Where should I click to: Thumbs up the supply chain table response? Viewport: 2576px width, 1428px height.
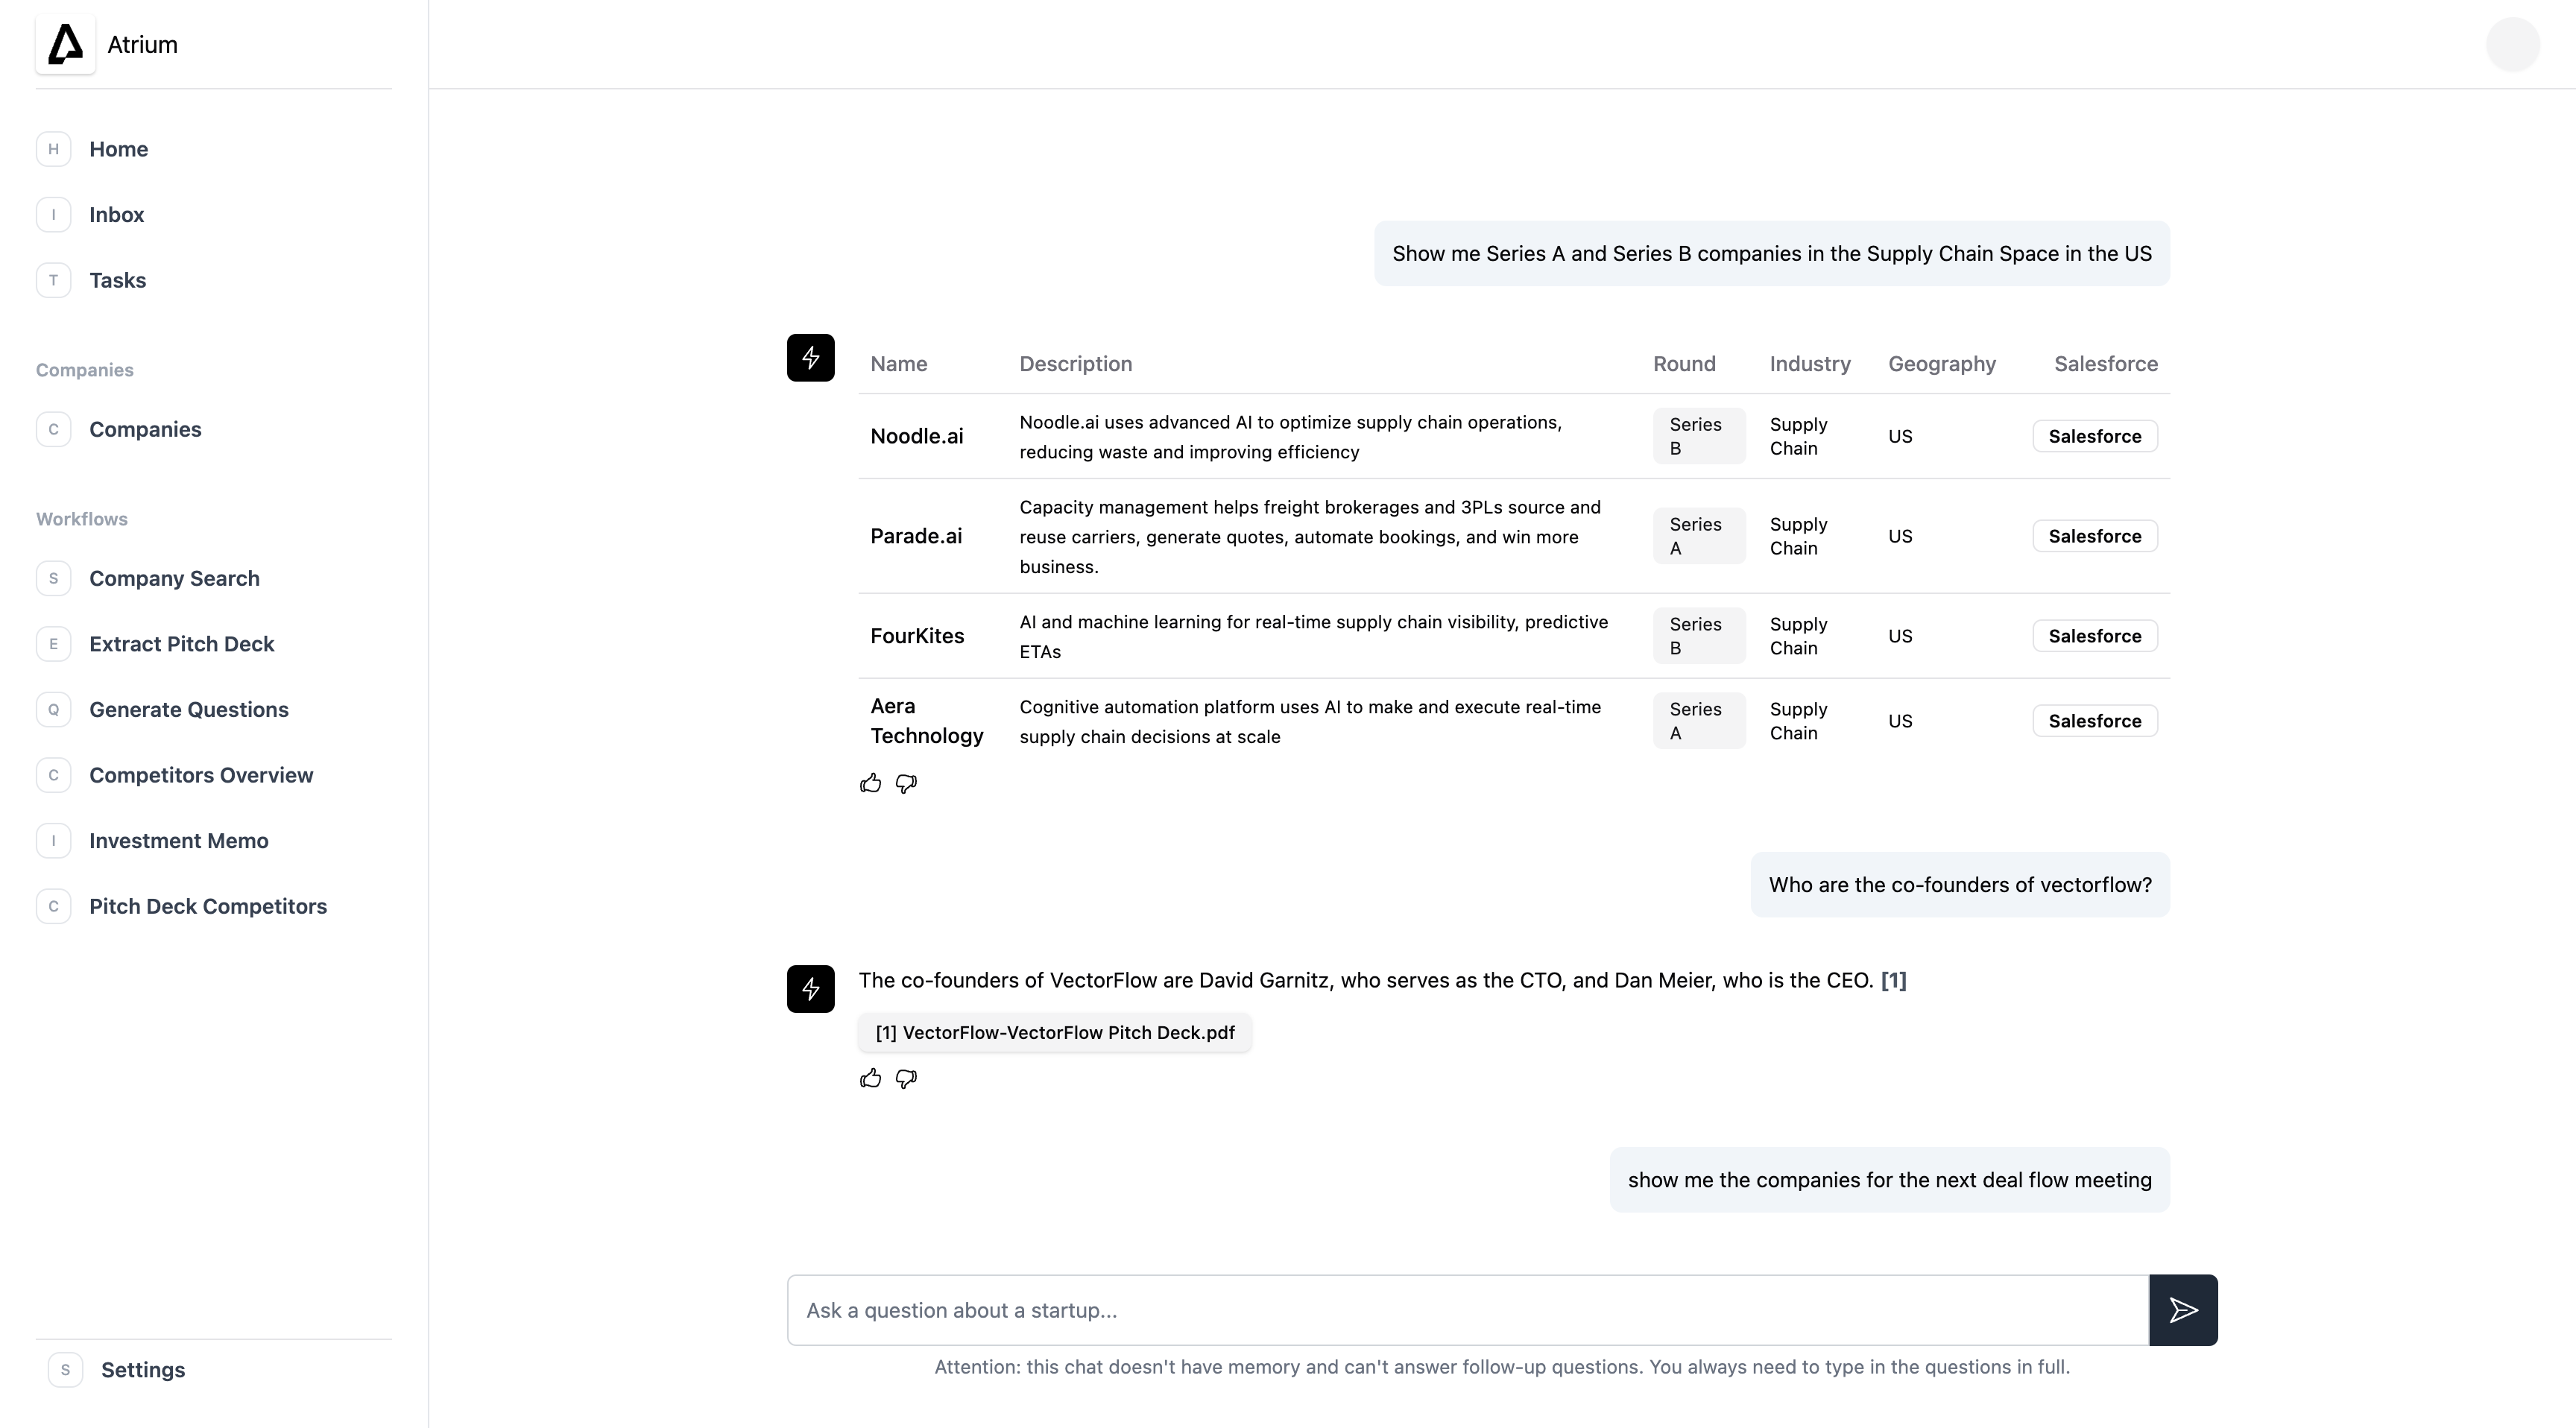click(870, 783)
